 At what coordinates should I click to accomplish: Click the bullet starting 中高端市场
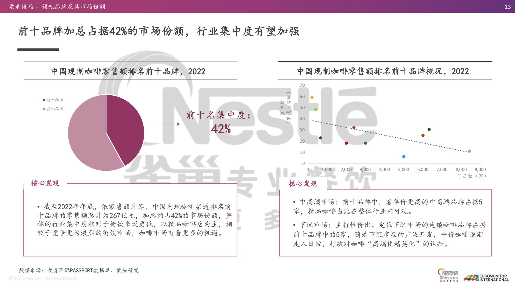tap(388, 206)
